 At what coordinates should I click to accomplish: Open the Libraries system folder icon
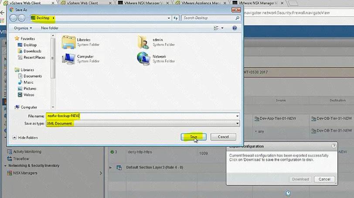tap(68, 42)
